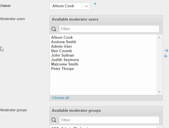The width and height of the screenshot is (169, 128).
Task: Select Malcome Smith in the users list
Action: click(x=65, y=64)
